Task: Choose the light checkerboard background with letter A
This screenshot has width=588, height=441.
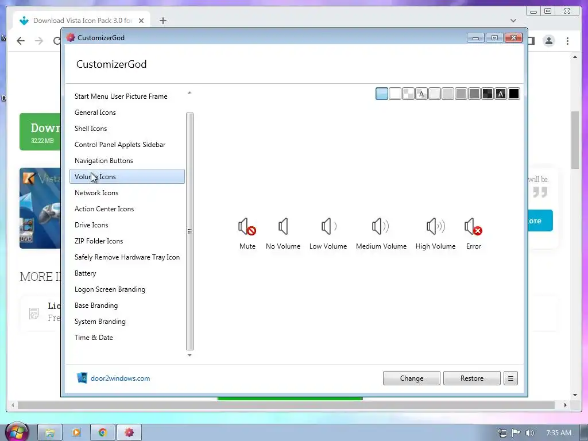Action: click(421, 94)
